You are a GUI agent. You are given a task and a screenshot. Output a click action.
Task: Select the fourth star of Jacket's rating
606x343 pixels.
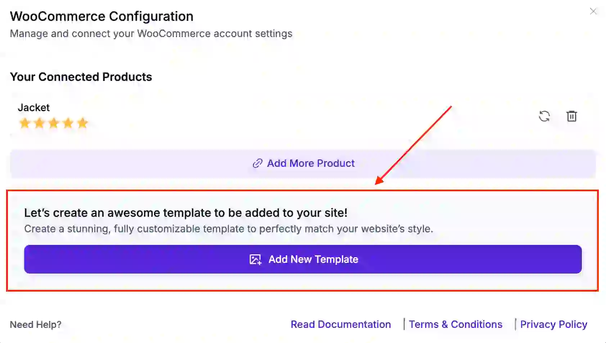68,123
